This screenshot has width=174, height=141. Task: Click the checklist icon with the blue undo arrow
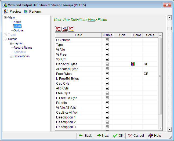pyautogui.click(x=64, y=29)
